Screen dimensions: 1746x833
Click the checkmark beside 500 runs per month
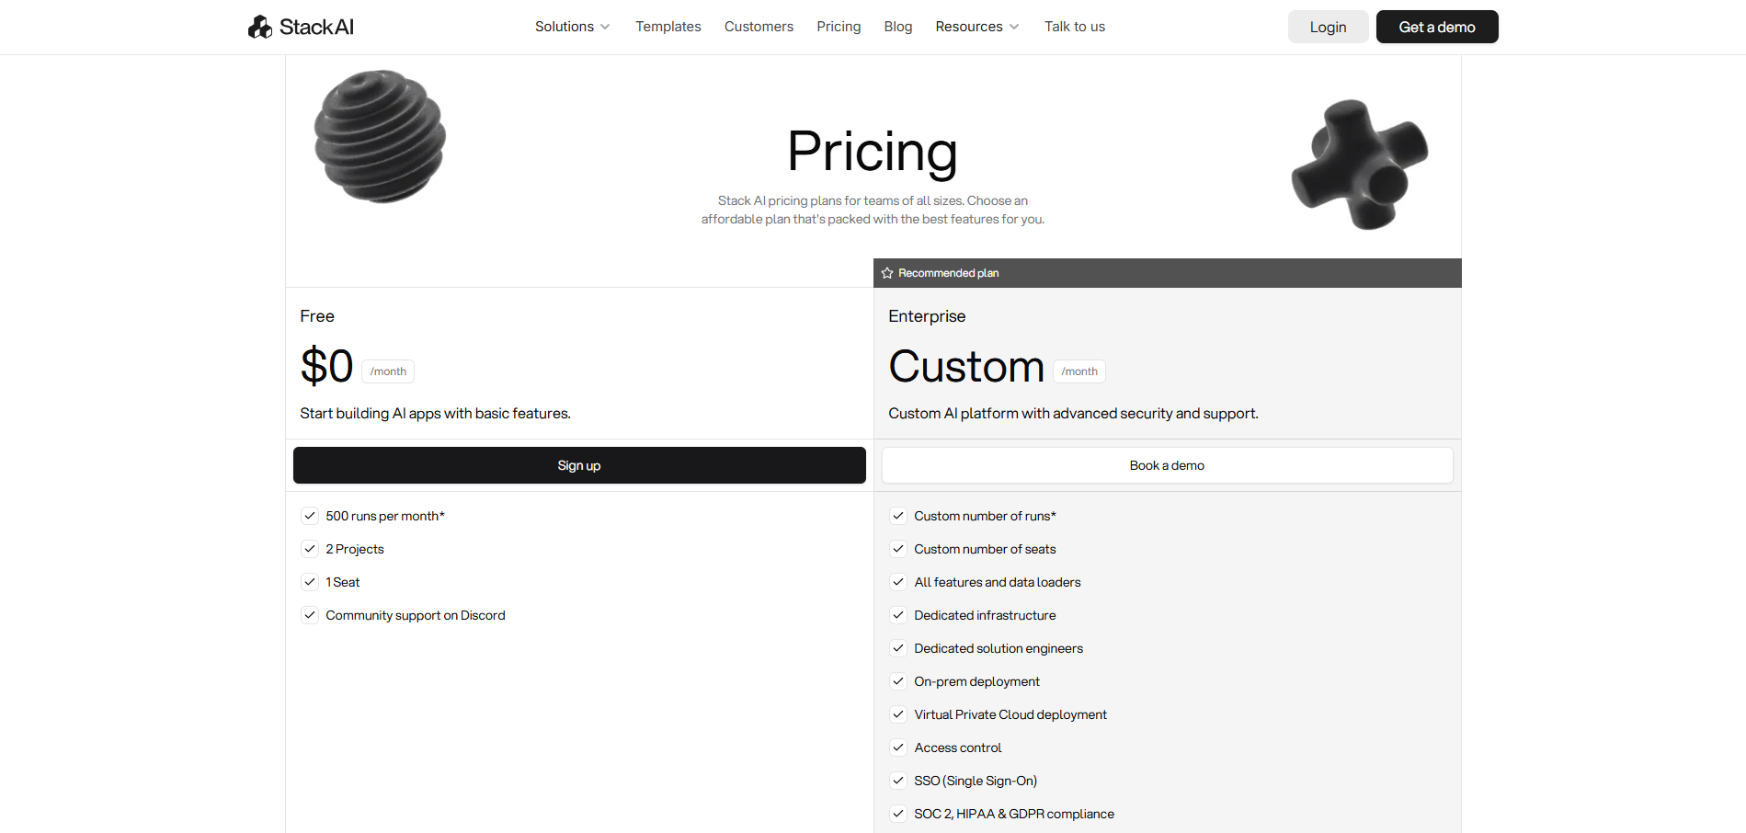click(x=310, y=516)
